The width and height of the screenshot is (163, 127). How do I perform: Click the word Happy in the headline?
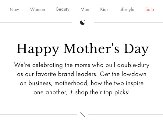38,49
